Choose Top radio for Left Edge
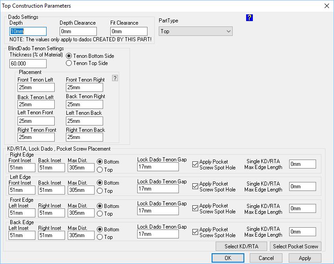The image size is (334, 264). click(x=100, y=191)
